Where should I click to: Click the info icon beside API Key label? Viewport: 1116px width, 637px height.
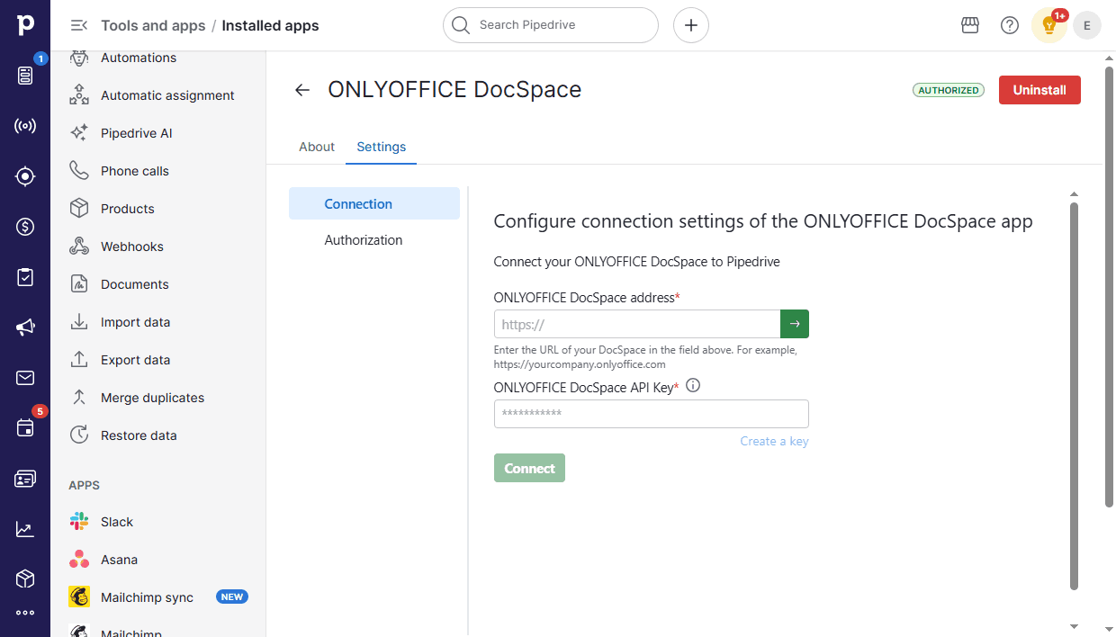click(693, 386)
